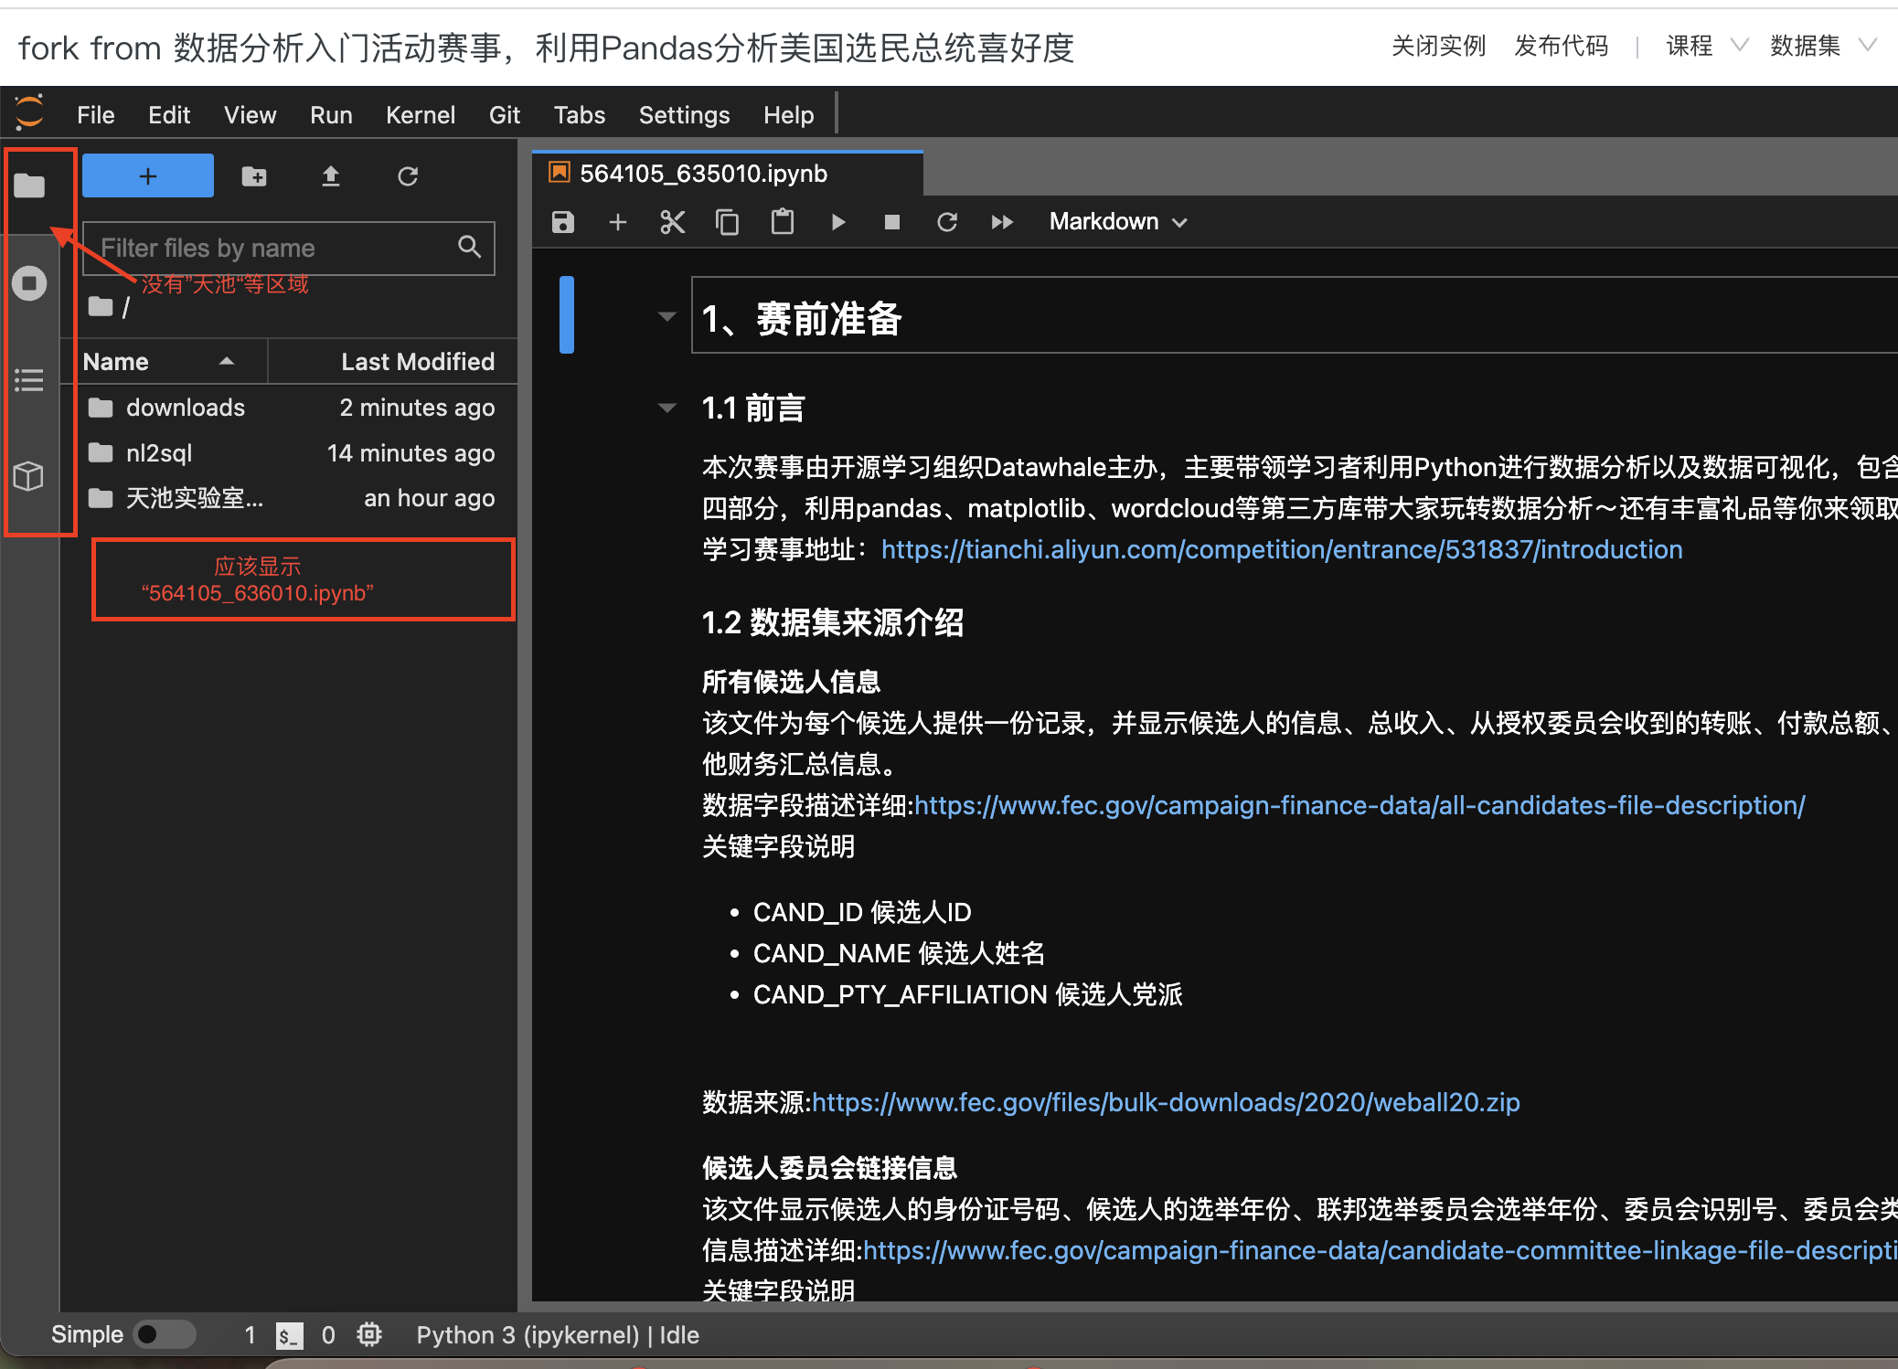Select the 天池实验室 folder

point(291,498)
